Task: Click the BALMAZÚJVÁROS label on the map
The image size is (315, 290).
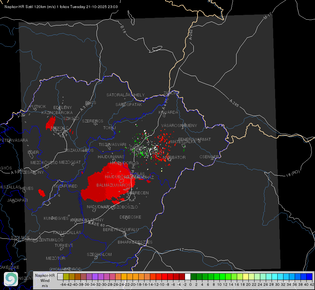Action: tap(114, 185)
